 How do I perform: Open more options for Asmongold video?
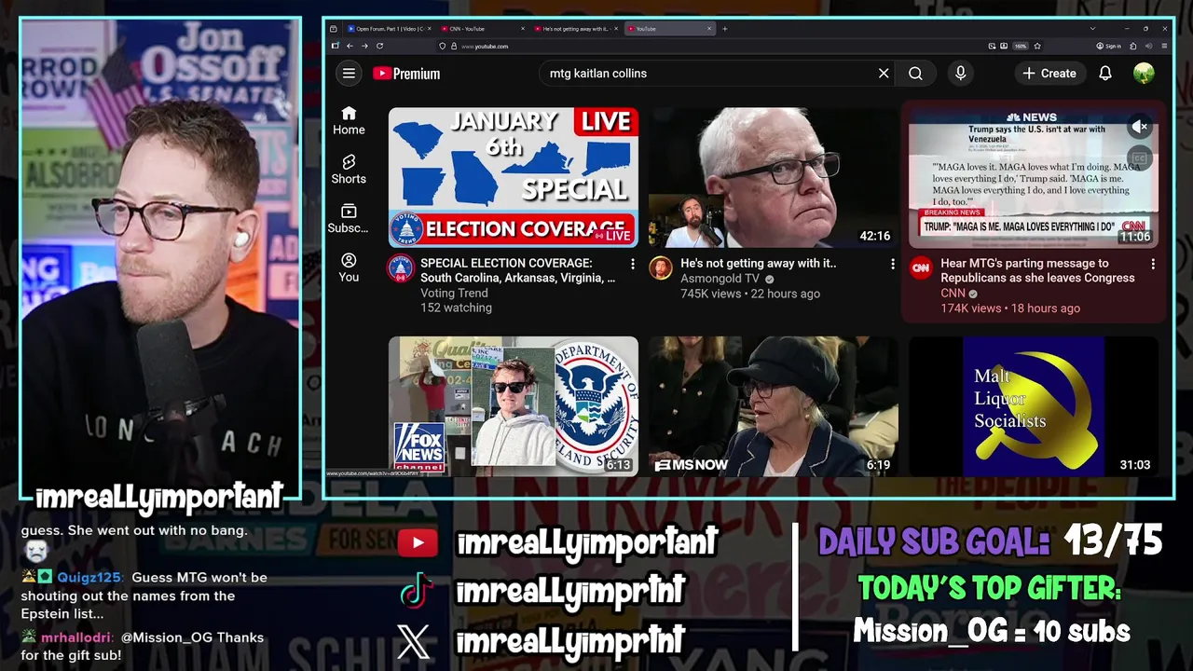(893, 265)
